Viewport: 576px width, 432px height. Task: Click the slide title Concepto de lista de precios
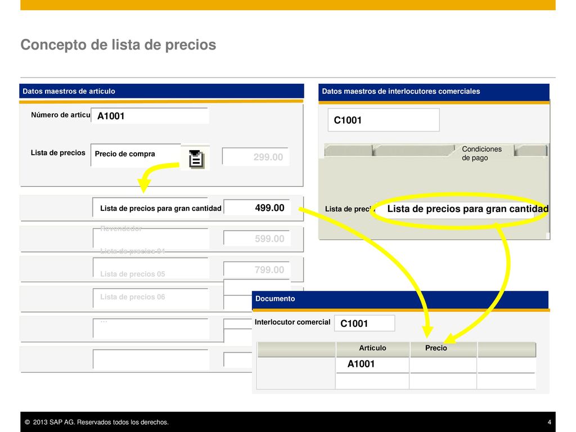point(118,45)
